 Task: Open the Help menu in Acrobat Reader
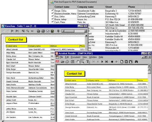point(101,57)
